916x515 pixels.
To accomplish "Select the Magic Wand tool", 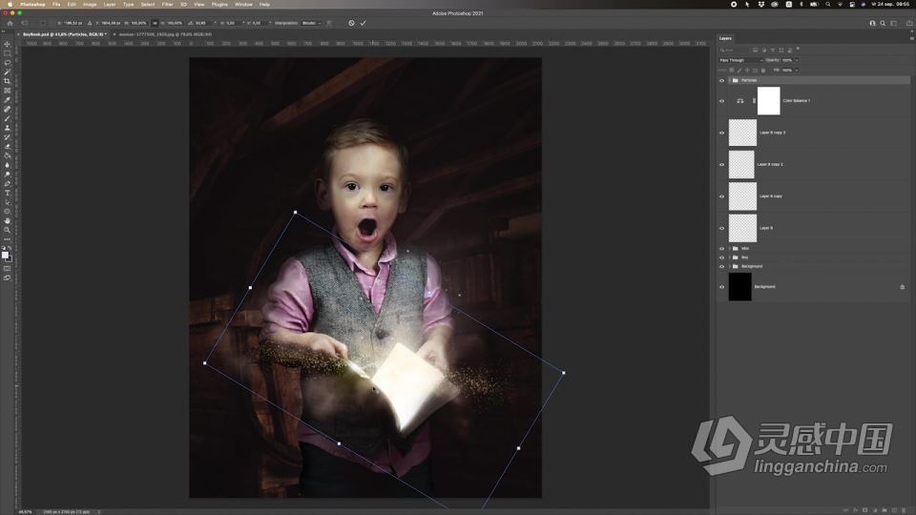I will [x=7, y=72].
